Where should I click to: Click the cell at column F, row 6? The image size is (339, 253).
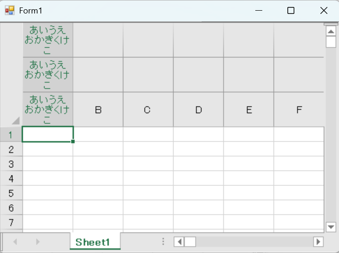299,208
